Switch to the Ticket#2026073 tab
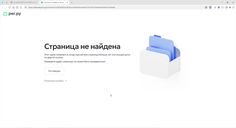The image size is (236, 128). coord(24,2)
